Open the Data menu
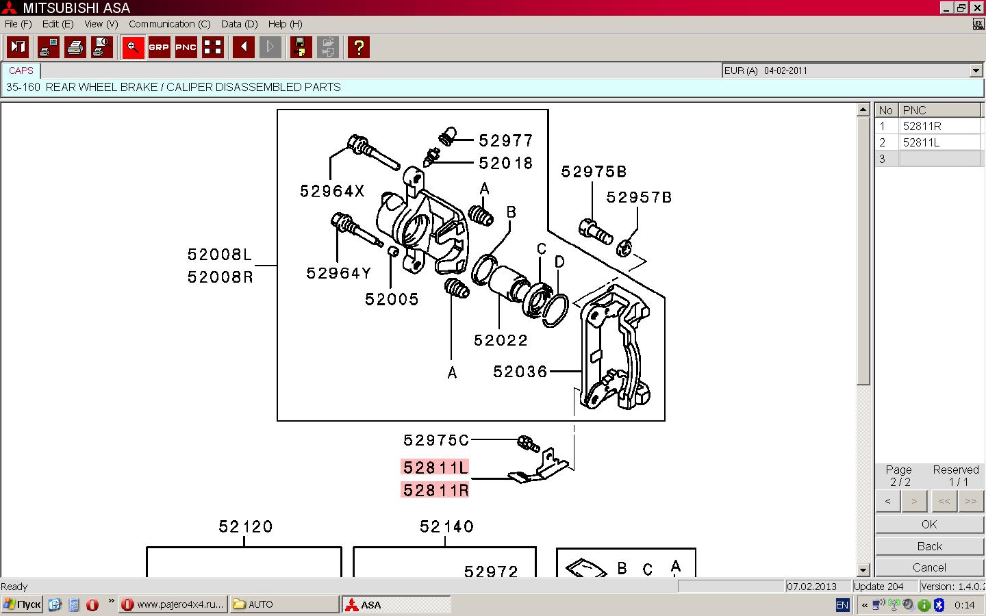Image resolution: width=986 pixels, height=616 pixels. coord(239,24)
